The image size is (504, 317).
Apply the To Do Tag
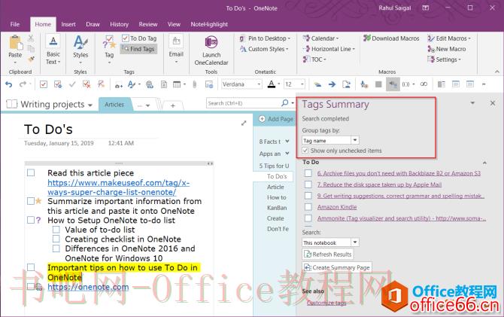pyautogui.click(x=139, y=38)
